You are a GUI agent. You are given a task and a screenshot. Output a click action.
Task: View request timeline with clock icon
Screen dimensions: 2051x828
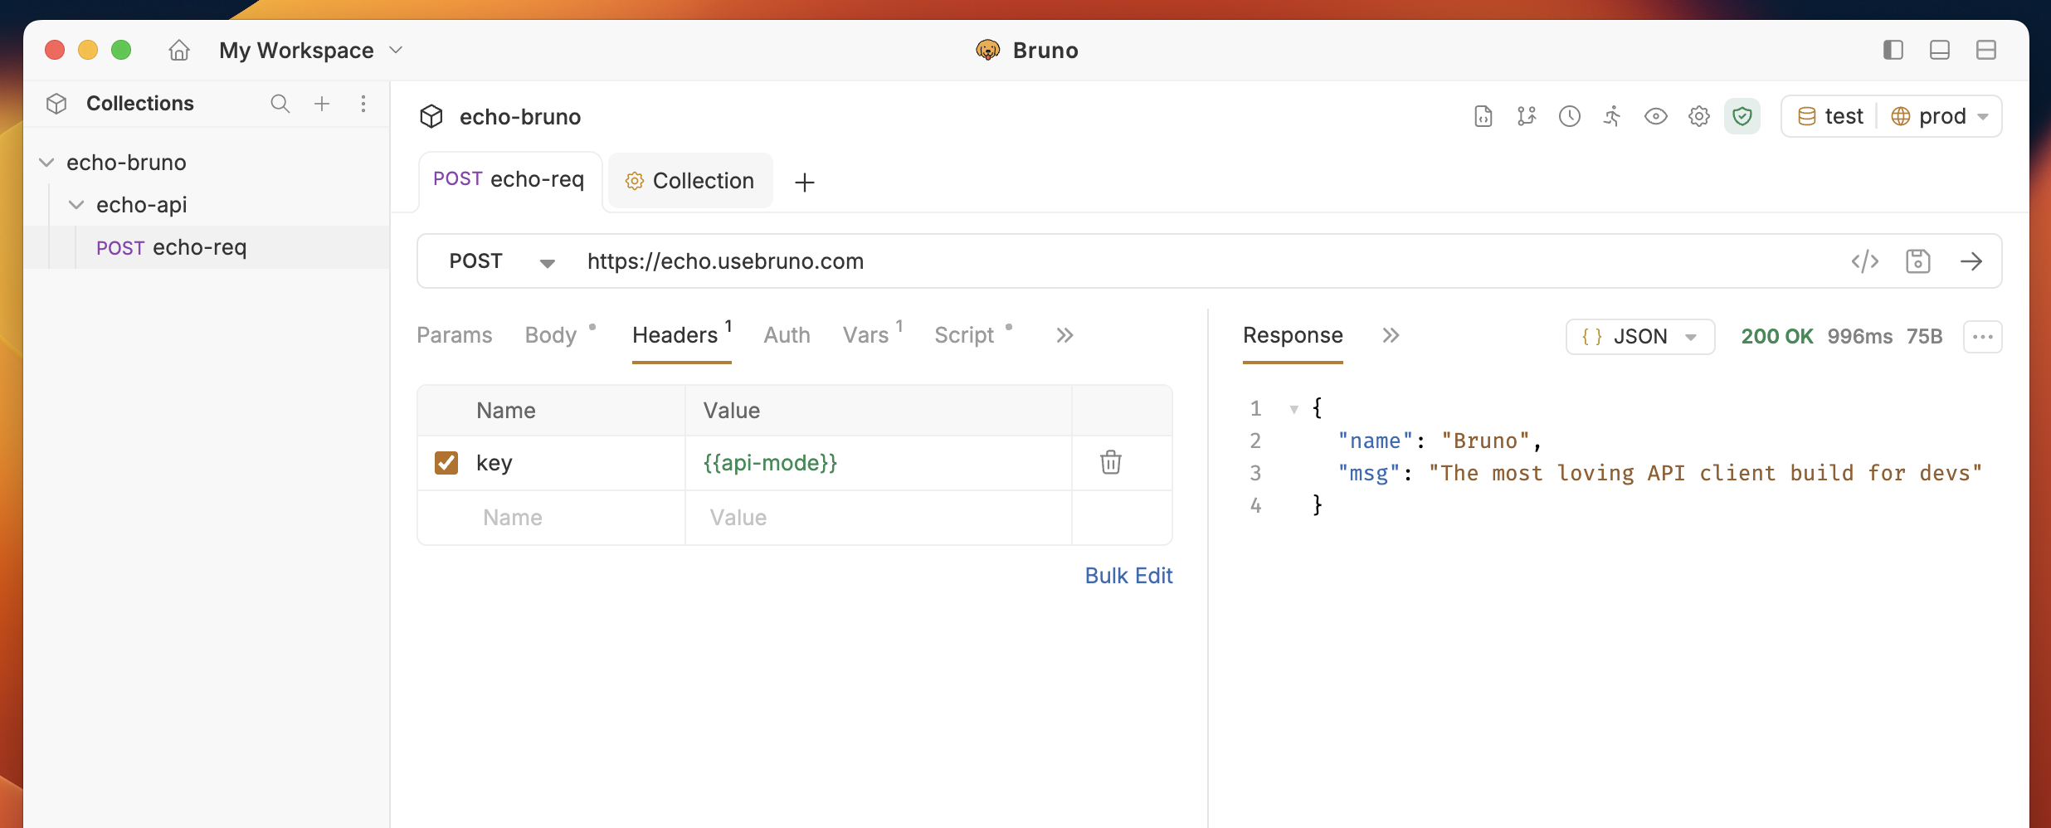coord(1569,116)
